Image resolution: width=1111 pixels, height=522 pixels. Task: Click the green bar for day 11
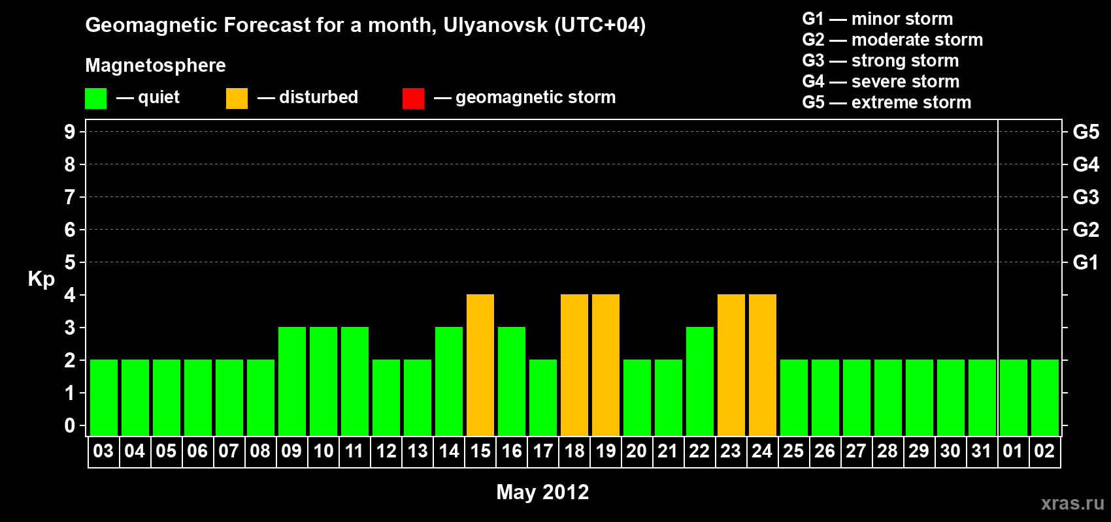(x=355, y=381)
